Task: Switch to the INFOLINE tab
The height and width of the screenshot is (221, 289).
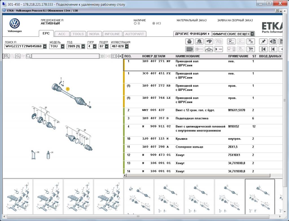Action: [112, 34]
